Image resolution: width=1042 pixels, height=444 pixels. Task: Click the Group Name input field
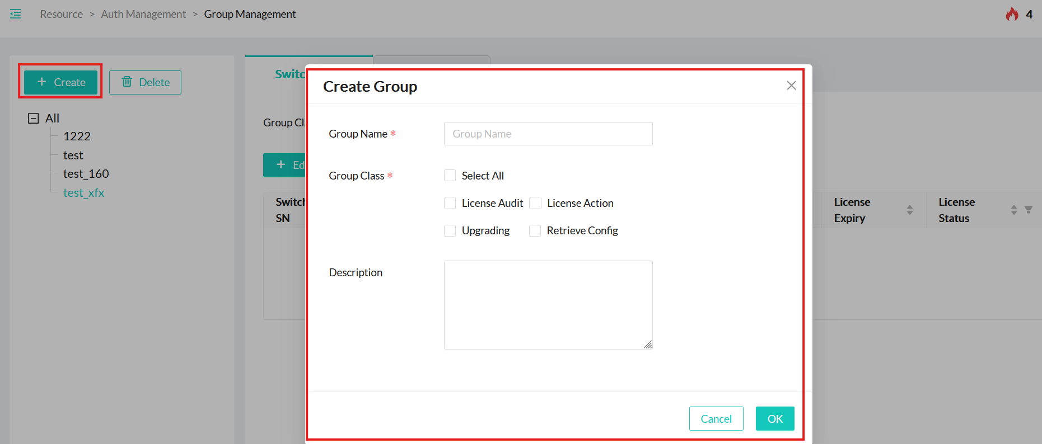[548, 134]
